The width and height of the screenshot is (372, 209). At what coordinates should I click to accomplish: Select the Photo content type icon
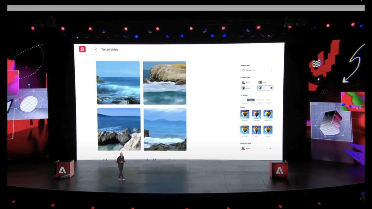point(260,82)
